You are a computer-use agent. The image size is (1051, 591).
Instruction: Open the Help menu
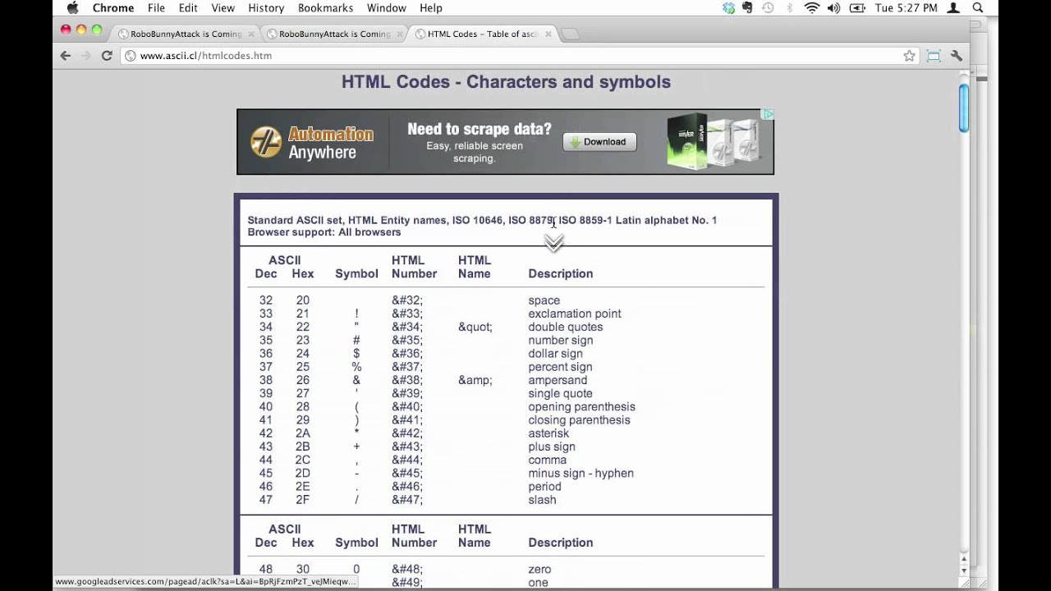431,8
